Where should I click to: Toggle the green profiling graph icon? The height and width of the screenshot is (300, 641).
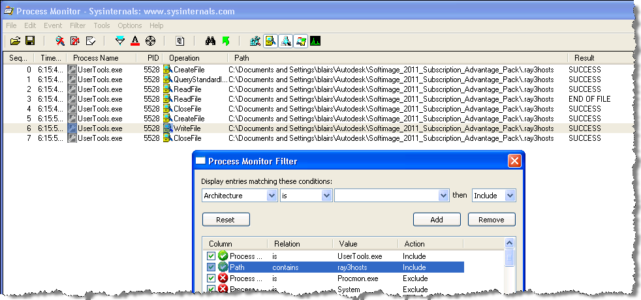pyautogui.click(x=315, y=41)
